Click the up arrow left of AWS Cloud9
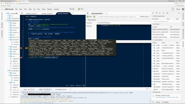The image size is (185, 104). point(2,9)
